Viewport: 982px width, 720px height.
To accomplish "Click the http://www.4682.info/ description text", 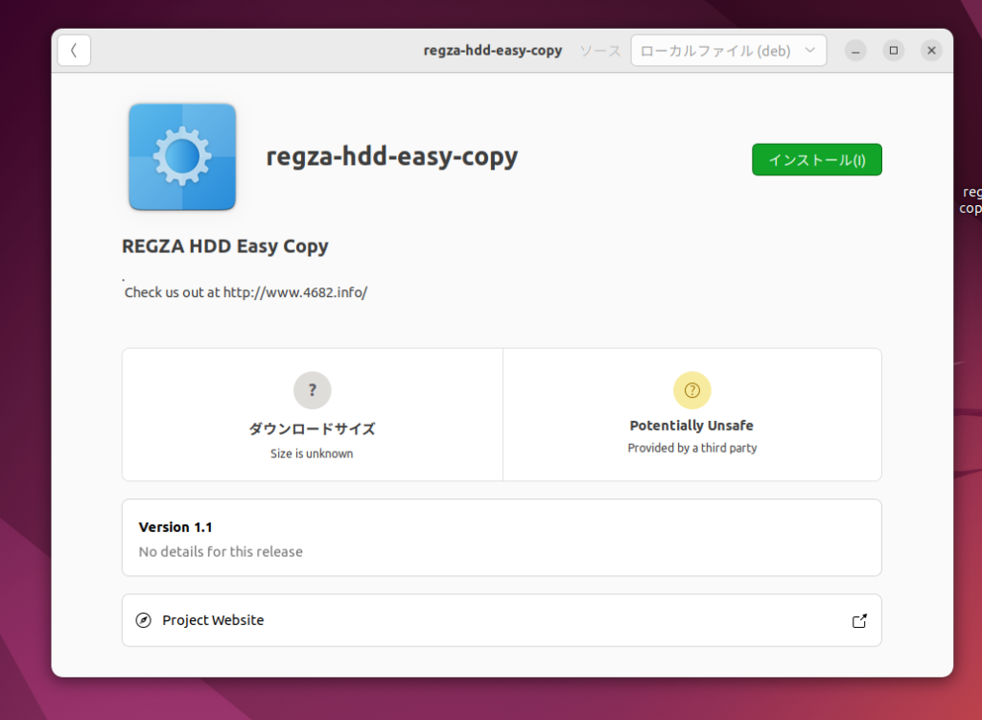I will pos(294,292).
